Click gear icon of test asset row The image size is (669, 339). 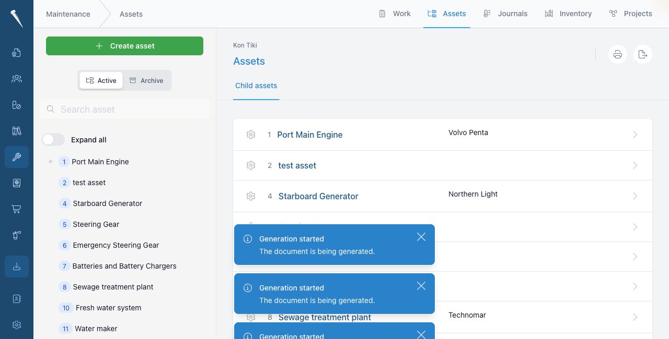[251, 165]
